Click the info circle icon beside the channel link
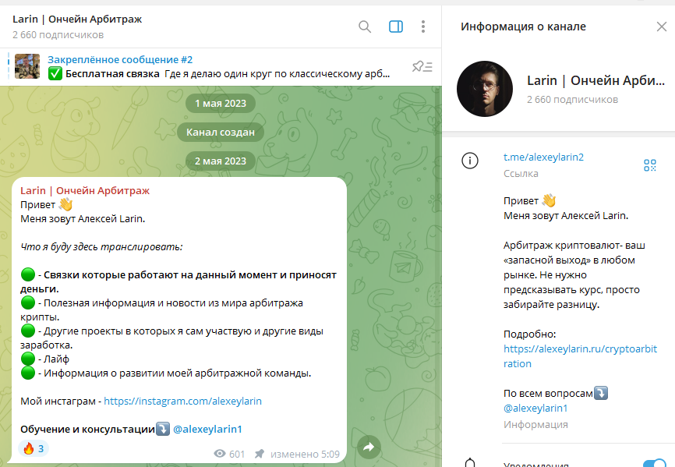675x467 pixels. (x=469, y=160)
